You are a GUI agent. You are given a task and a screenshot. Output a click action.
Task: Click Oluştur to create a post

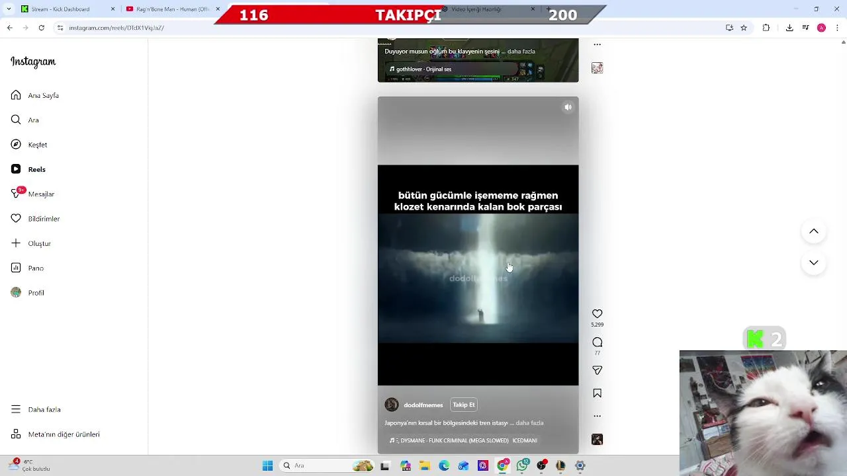[x=30, y=243]
